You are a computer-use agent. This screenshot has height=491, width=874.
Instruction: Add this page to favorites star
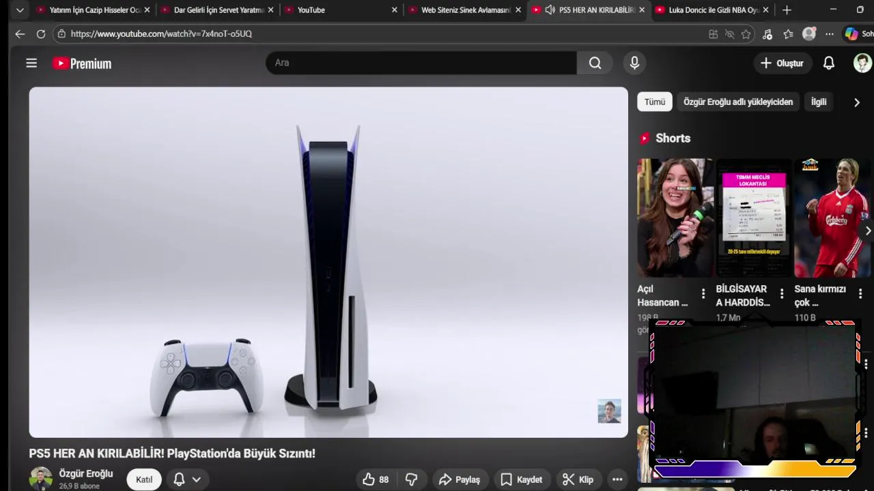[x=746, y=34]
